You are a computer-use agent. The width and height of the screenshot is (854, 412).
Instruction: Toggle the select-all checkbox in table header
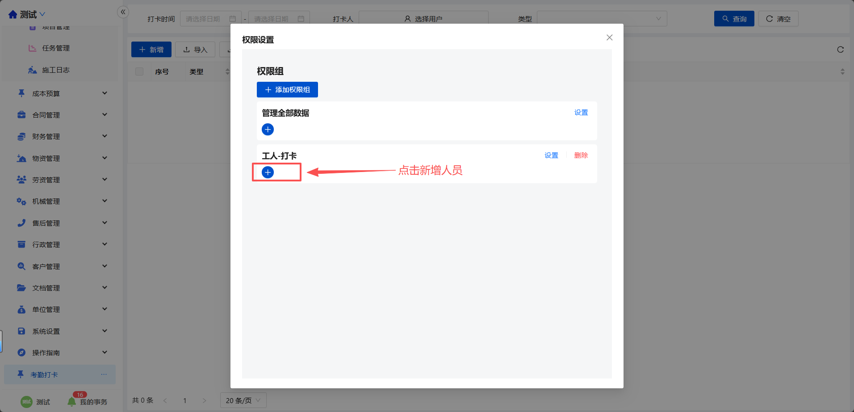tap(139, 71)
